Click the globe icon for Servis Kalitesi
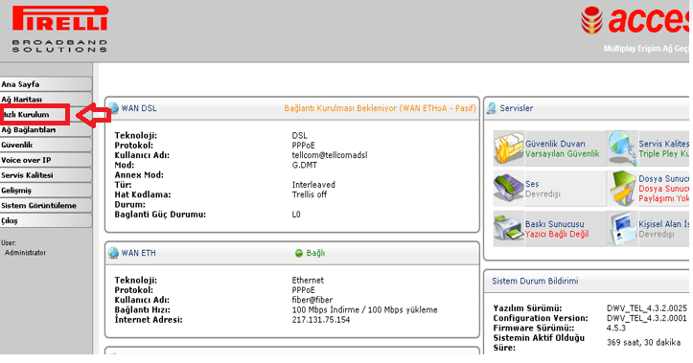Image resolution: width=693 pixels, height=363 pixels. pyautogui.click(x=622, y=148)
